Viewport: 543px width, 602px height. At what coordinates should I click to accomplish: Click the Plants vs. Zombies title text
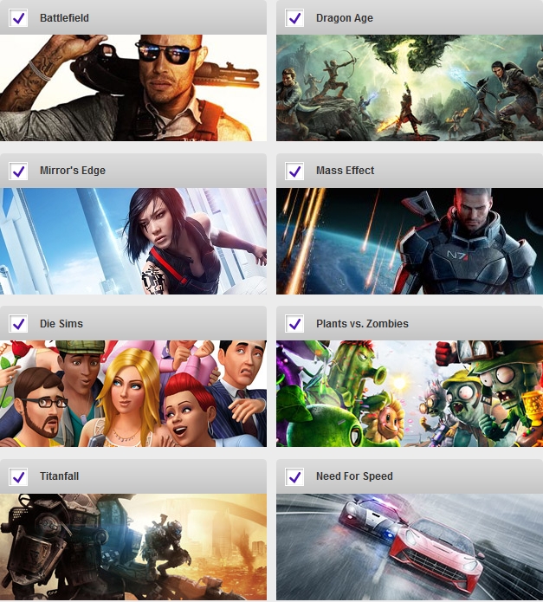tap(362, 324)
